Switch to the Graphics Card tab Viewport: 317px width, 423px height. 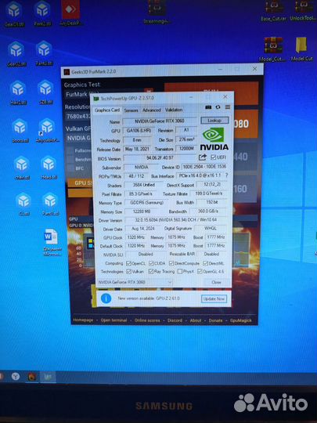point(107,110)
